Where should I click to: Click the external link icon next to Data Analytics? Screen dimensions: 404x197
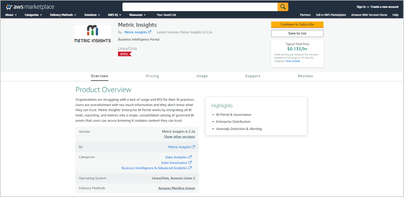190,157
